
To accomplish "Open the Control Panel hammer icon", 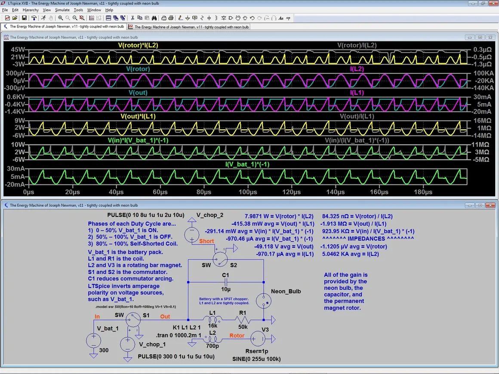I will click(x=34, y=18).
